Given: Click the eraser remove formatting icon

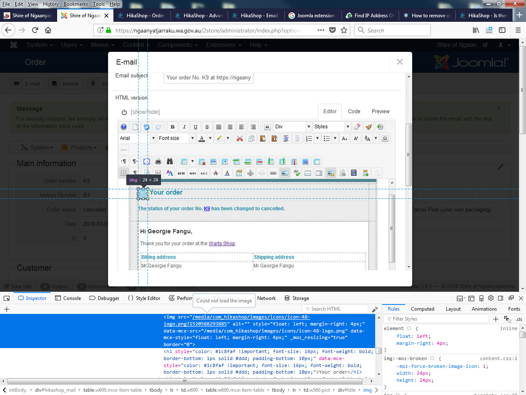Looking at the screenshot, I should tap(357, 127).
